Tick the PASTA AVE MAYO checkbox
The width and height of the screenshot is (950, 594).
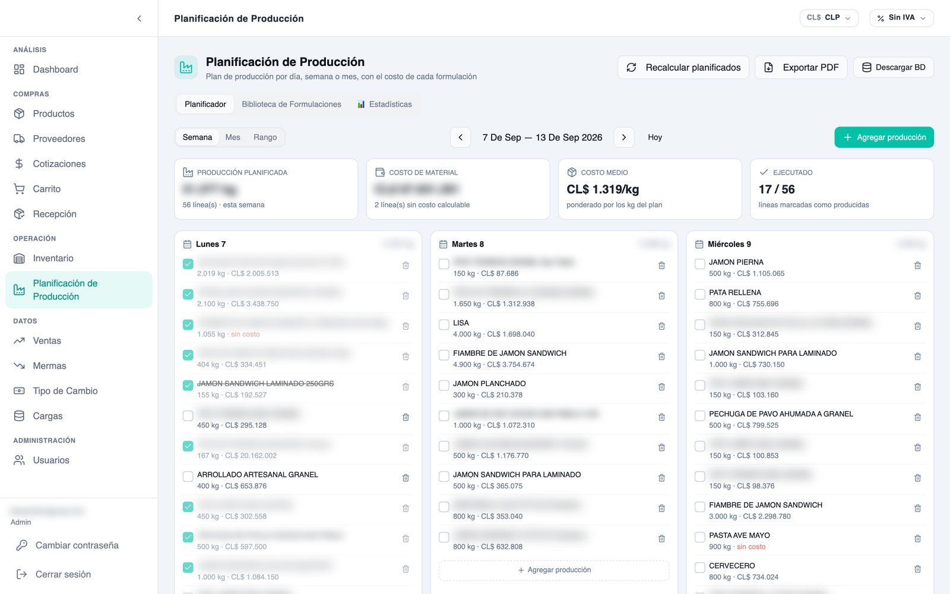[700, 537]
